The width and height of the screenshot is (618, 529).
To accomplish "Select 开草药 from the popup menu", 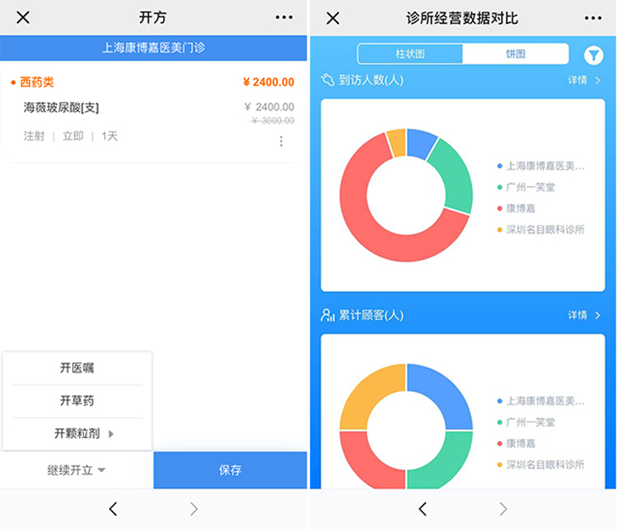I will pos(77,401).
